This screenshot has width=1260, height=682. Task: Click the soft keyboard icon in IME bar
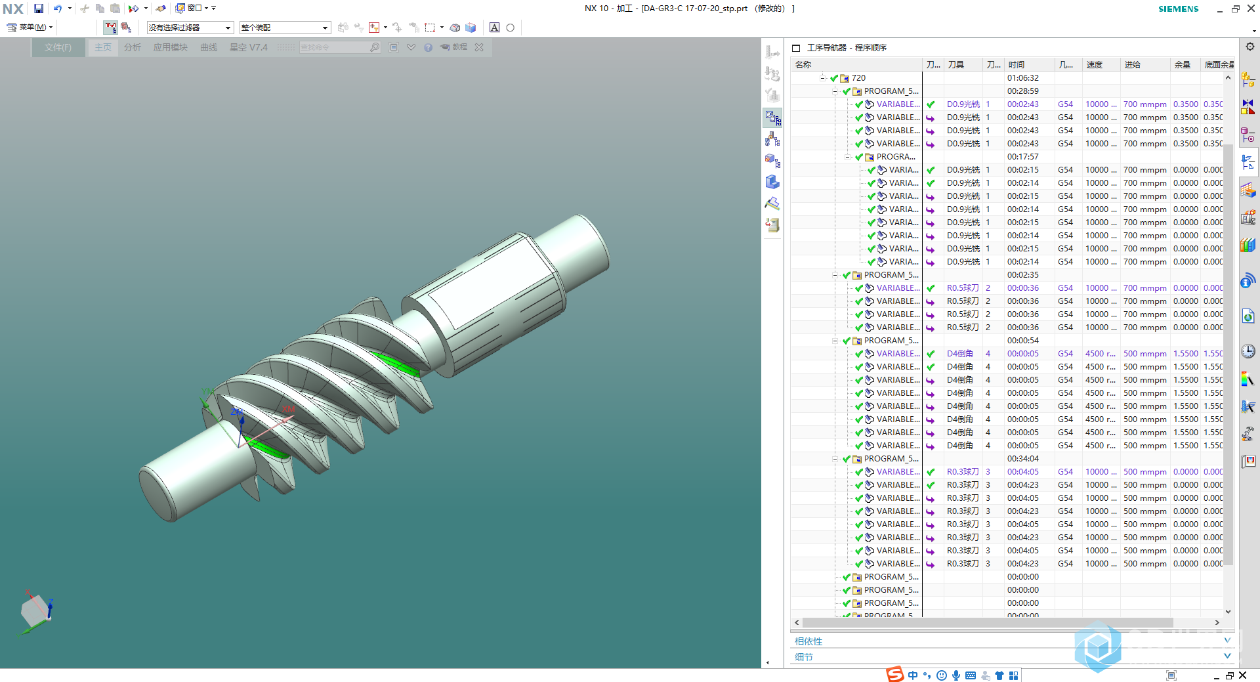971,675
